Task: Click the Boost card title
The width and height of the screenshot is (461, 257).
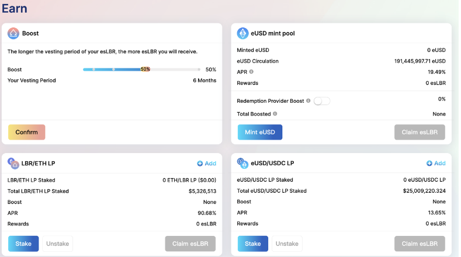Action: [x=30, y=33]
